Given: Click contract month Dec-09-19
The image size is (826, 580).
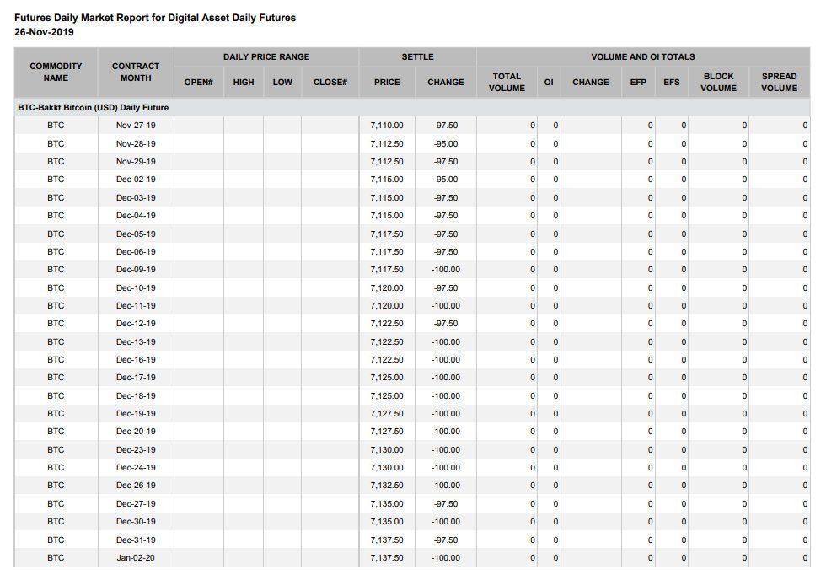Looking at the screenshot, I should pyautogui.click(x=136, y=269).
